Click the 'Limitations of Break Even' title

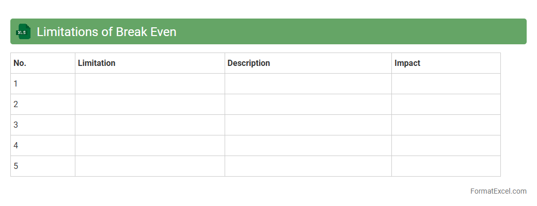pos(106,32)
